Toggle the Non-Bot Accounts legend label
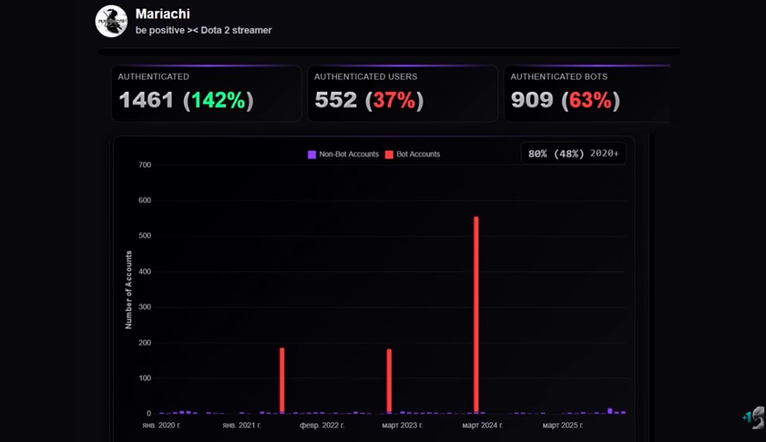 (348, 154)
